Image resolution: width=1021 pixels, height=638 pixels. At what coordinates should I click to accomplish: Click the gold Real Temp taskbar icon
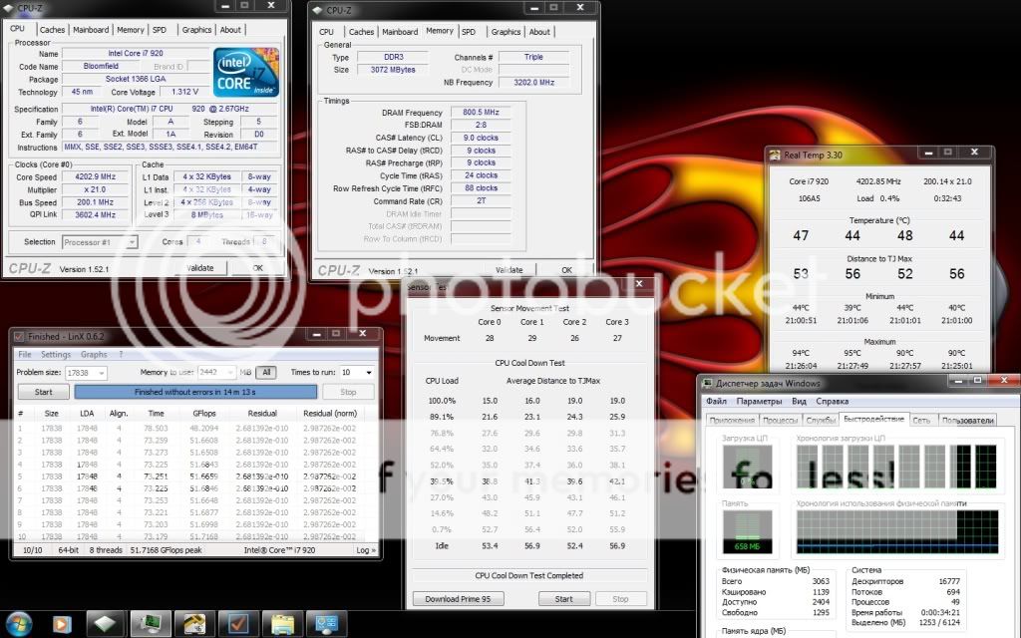(x=194, y=624)
